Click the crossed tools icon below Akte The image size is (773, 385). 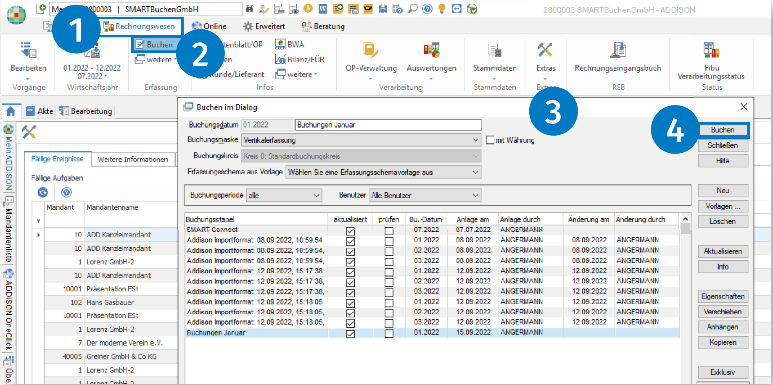[x=29, y=132]
